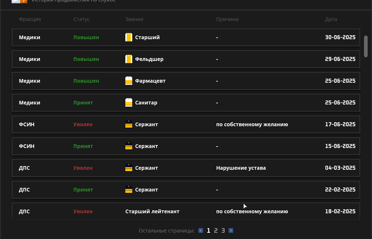
Task: Click по собственному желанию in ДПС row
Action: click(252, 211)
